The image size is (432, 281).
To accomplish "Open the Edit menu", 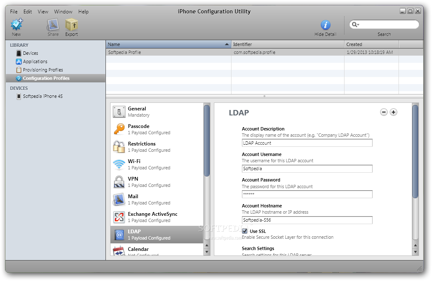I will (x=28, y=12).
